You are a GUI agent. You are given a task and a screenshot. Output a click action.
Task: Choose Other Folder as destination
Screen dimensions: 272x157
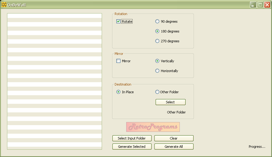pyautogui.click(x=157, y=92)
